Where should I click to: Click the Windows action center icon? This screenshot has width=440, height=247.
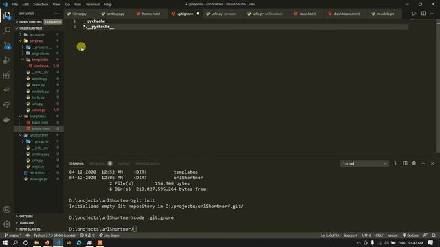click(431, 242)
